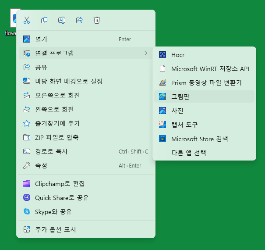Select 바탕 화면 배경으로 설정
The width and height of the screenshot is (265, 250).
[86, 81]
